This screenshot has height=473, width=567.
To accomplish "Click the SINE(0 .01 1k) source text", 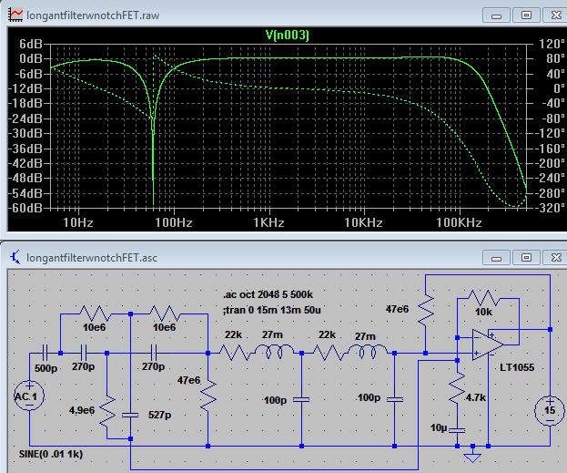I will [x=56, y=454].
